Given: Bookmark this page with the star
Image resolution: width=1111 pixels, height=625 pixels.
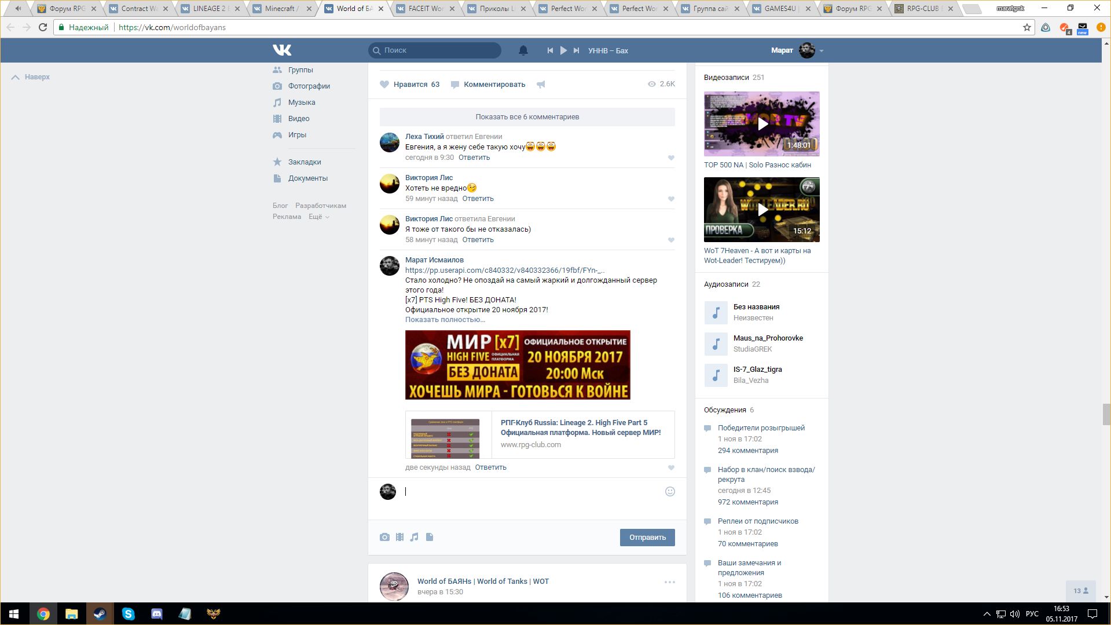Looking at the screenshot, I should 1027,27.
